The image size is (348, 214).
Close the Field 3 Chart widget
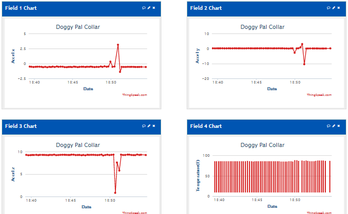154,126
